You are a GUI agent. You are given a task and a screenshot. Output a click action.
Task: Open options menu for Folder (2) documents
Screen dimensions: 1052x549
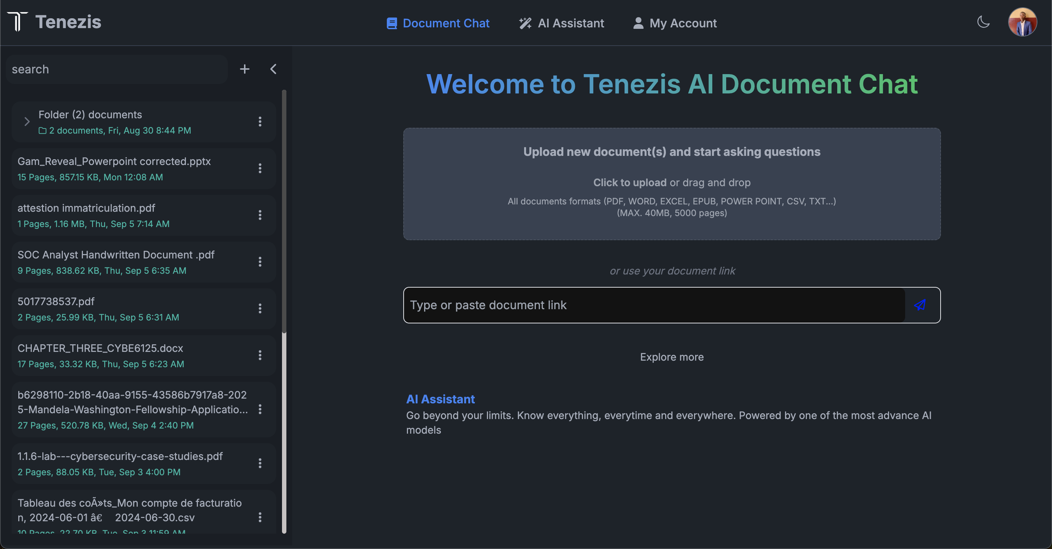click(260, 122)
